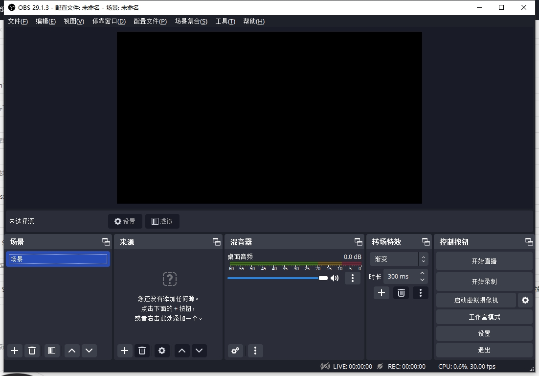Click the empty-sources question mark icon
Image resolution: width=539 pixels, height=376 pixels.
[169, 279]
